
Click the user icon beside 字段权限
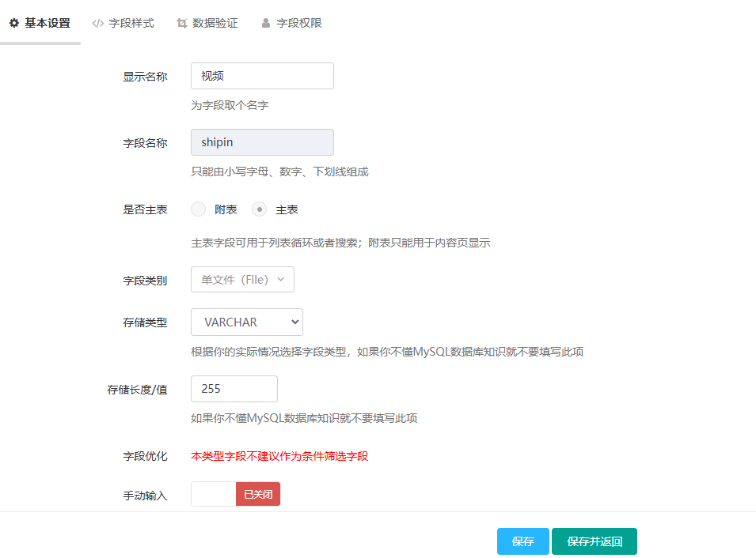point(266,24)
